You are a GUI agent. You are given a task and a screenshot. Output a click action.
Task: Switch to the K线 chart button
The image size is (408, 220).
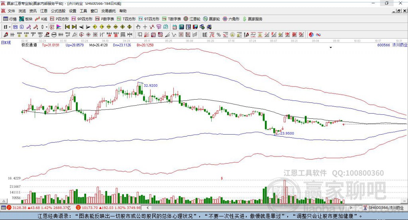(x=41, y=19)
